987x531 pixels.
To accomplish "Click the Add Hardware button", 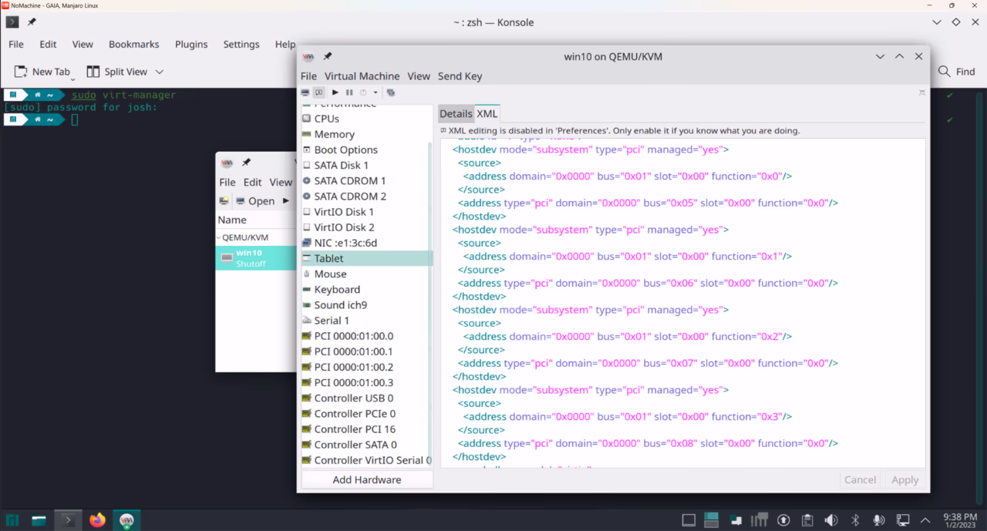I will click(x=366, y=479).
